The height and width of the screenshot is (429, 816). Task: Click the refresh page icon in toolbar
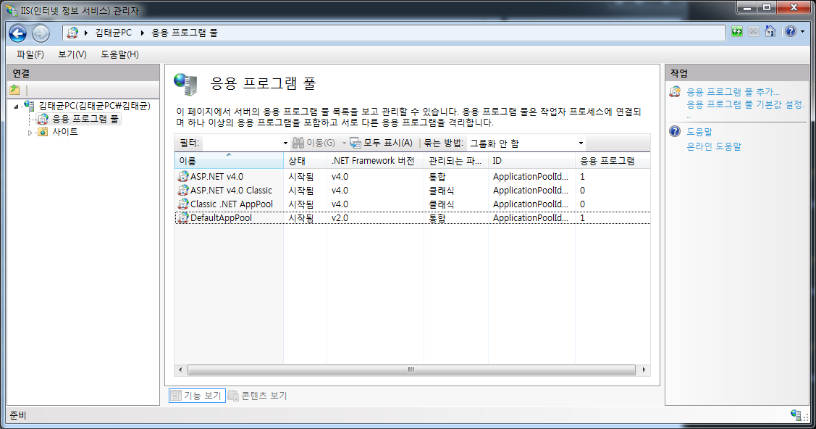pyautogui.click(x=737, y=32)
